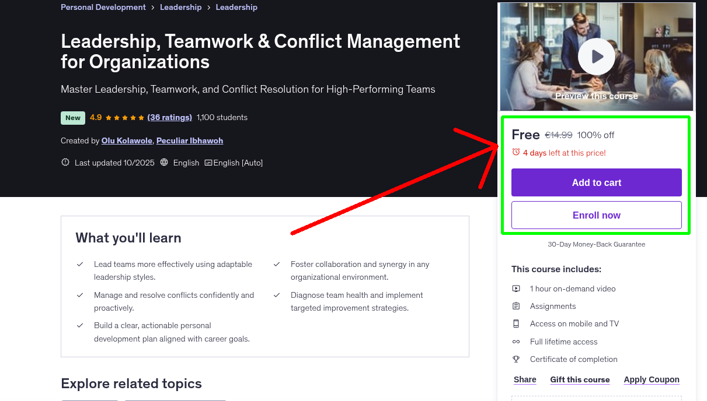Click the Share link
707x401 pixels.
524,379
